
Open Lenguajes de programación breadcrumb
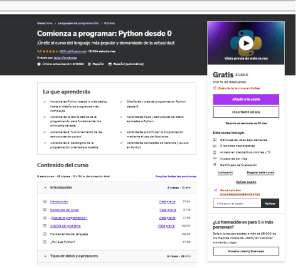tap(78, 23)
